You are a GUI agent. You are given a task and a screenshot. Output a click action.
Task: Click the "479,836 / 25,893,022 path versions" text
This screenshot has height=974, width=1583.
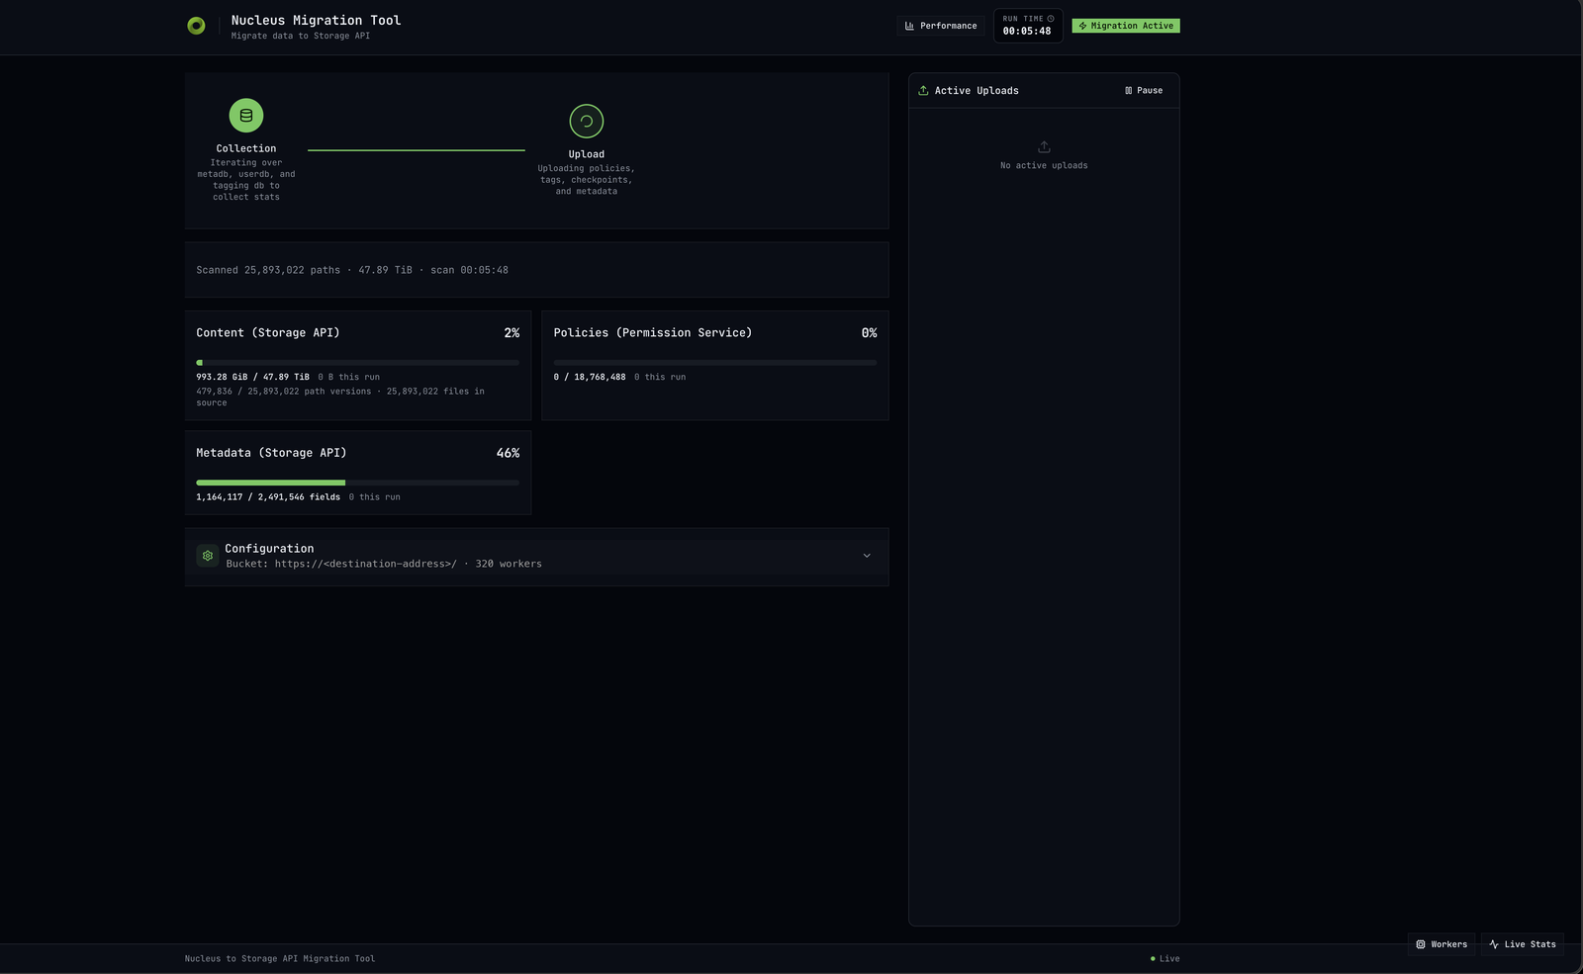click(284, 392)
